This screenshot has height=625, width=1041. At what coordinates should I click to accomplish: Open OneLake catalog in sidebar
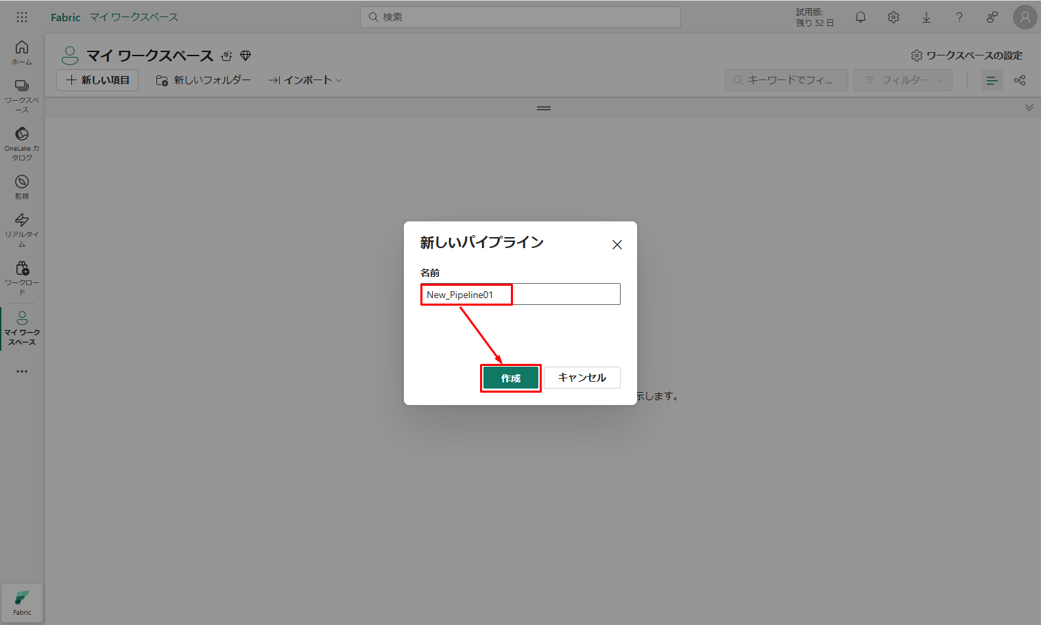[x=22, y=144]
